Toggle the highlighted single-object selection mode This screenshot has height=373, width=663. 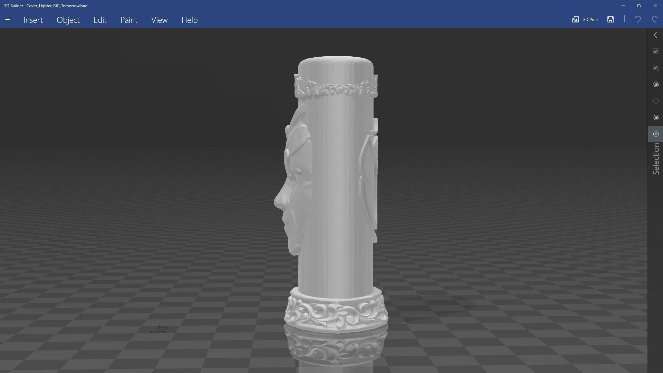(x=656, y=134)
